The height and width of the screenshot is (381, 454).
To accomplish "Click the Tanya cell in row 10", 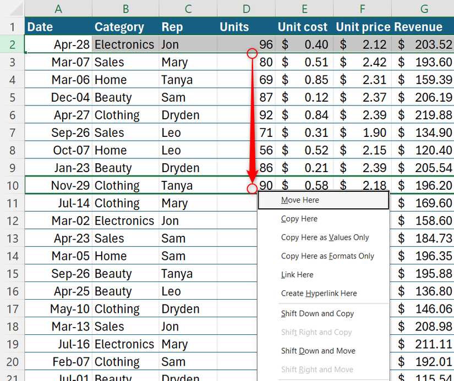I will coord(187,185).
